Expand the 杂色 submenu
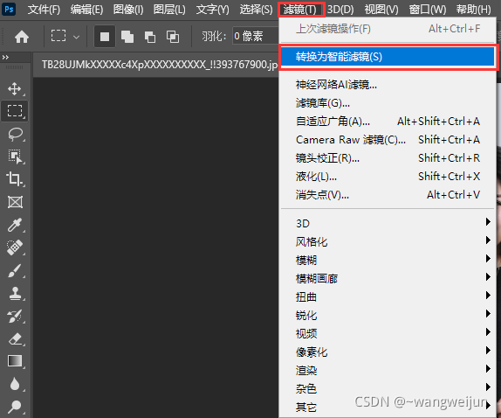Viewport: 501px width, 418px height. (x=388, y=388)
